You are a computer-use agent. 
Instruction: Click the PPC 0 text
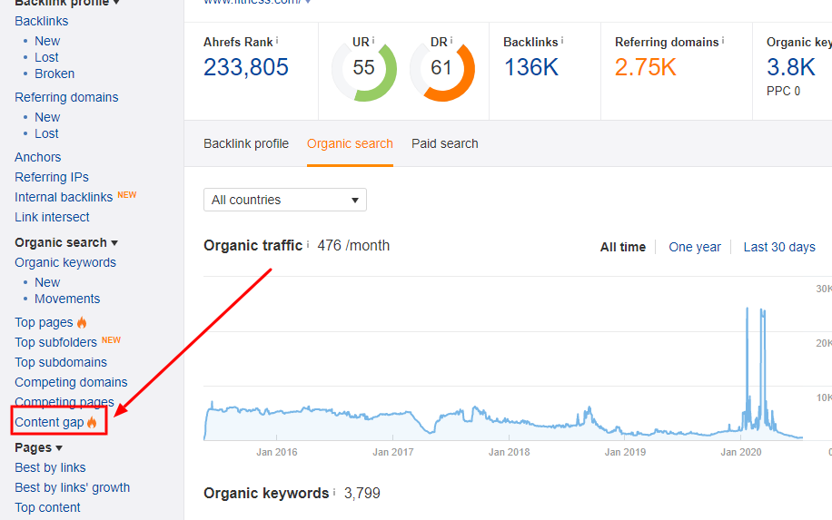pyautogui.click(x=783, y=91)
